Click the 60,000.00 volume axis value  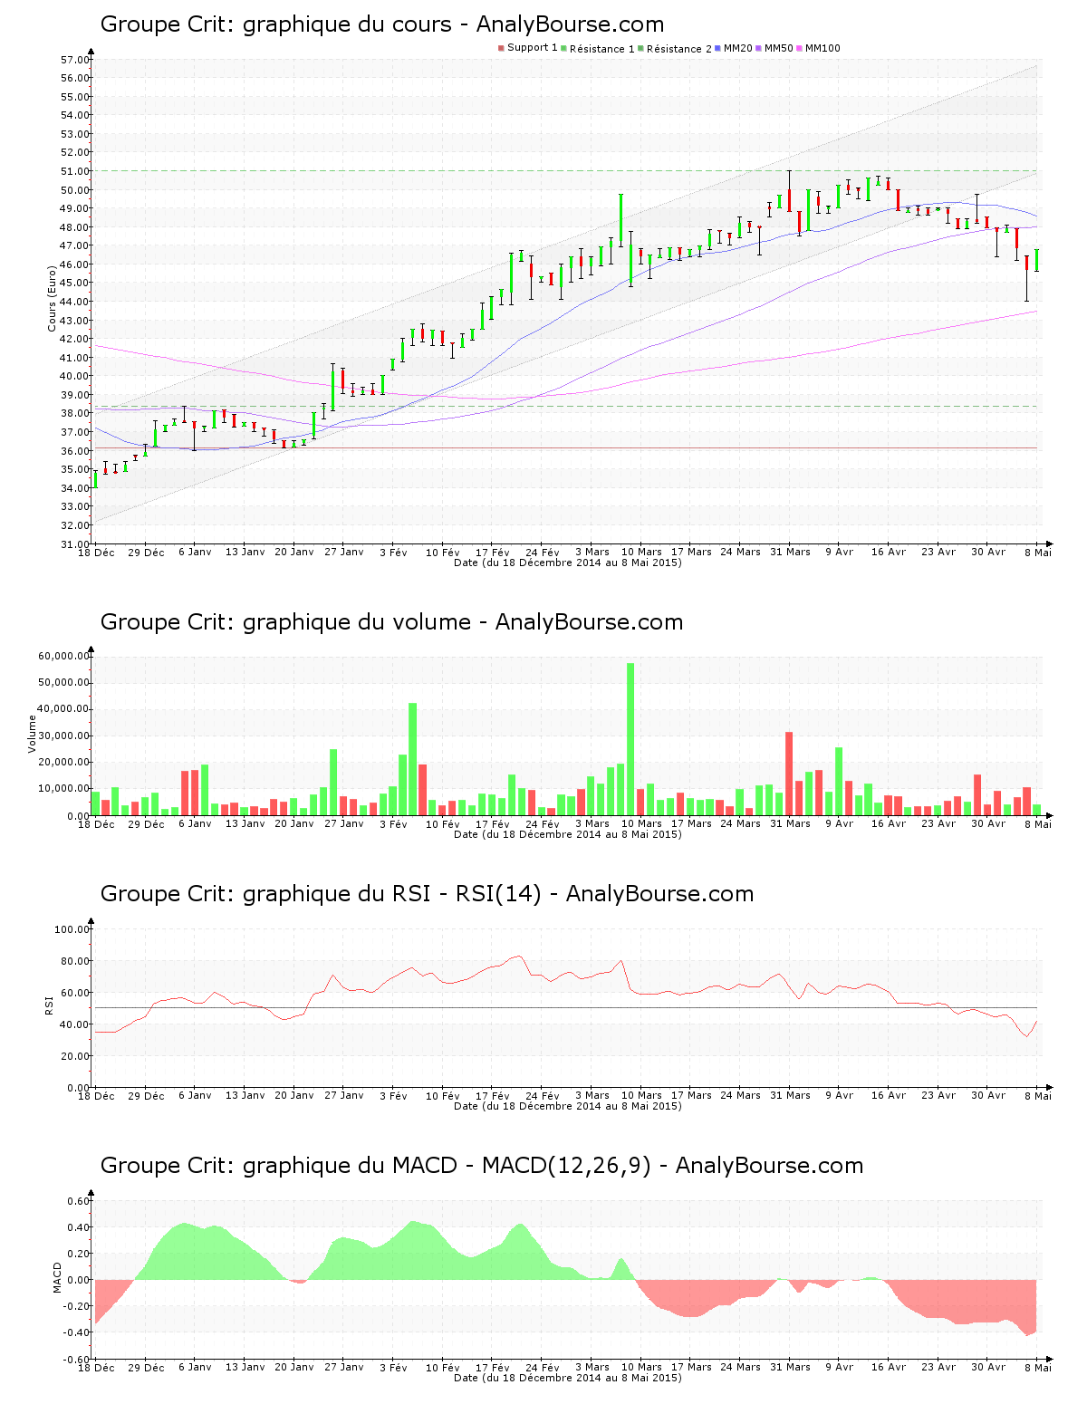tap(63, 656)
